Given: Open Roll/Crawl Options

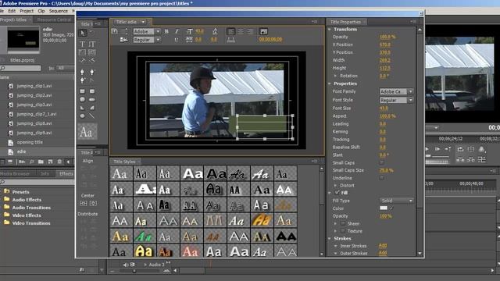Looking at the screenshot, I should [123, 40].
